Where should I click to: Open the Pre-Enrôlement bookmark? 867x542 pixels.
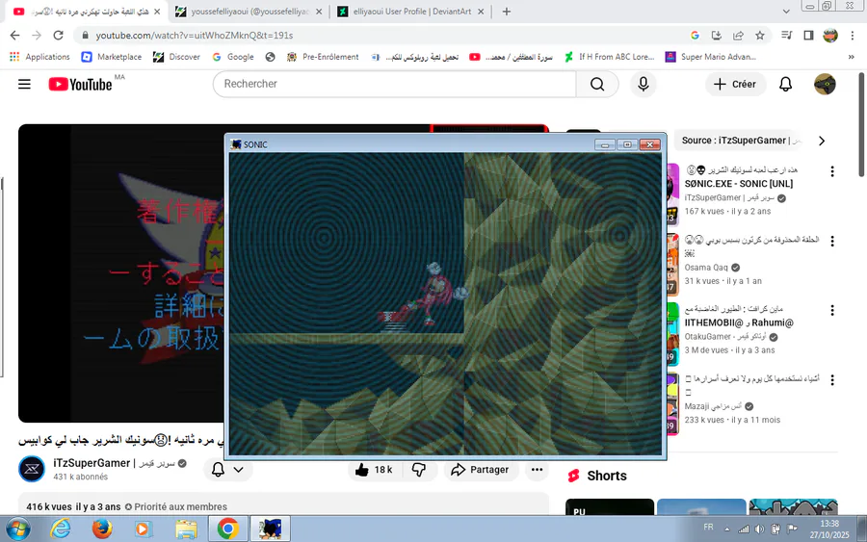[x=323, y=57]
